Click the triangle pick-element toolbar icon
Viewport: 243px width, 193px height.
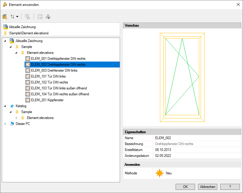point(48,17)
